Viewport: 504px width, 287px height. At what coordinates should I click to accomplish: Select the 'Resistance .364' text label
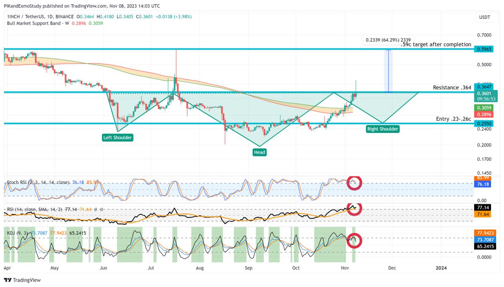tap(452, 87)
